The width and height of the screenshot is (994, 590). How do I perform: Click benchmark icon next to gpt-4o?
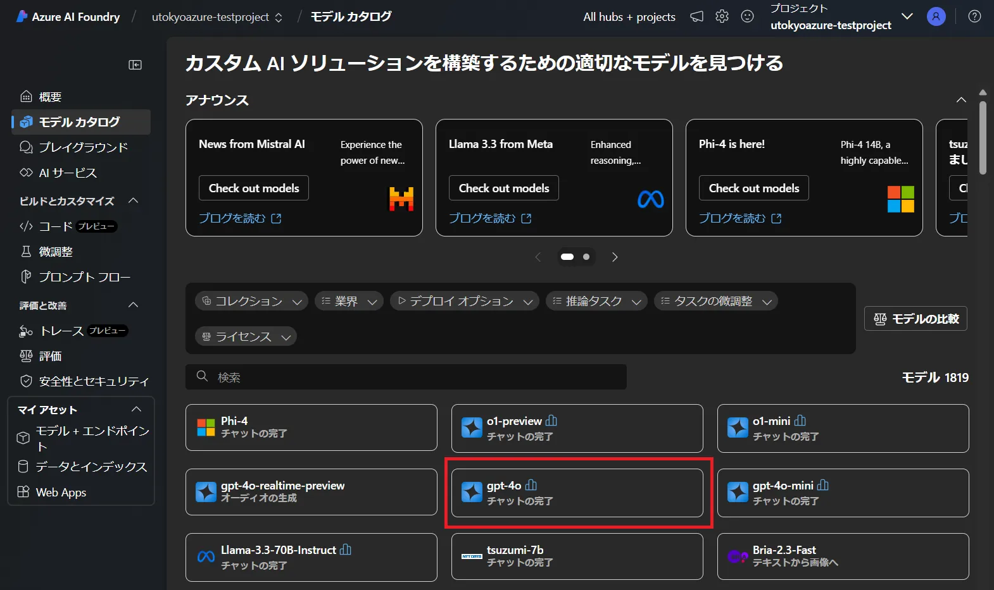coord(531,485)
